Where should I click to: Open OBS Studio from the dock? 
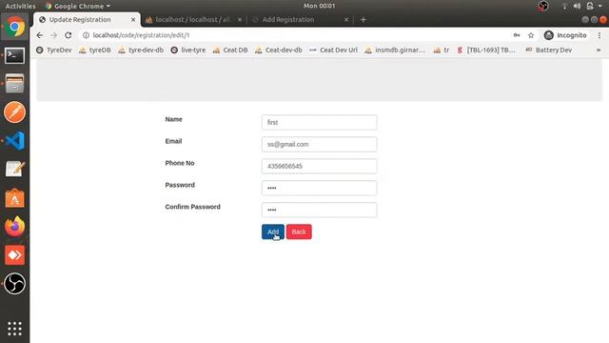pos(15,284)
